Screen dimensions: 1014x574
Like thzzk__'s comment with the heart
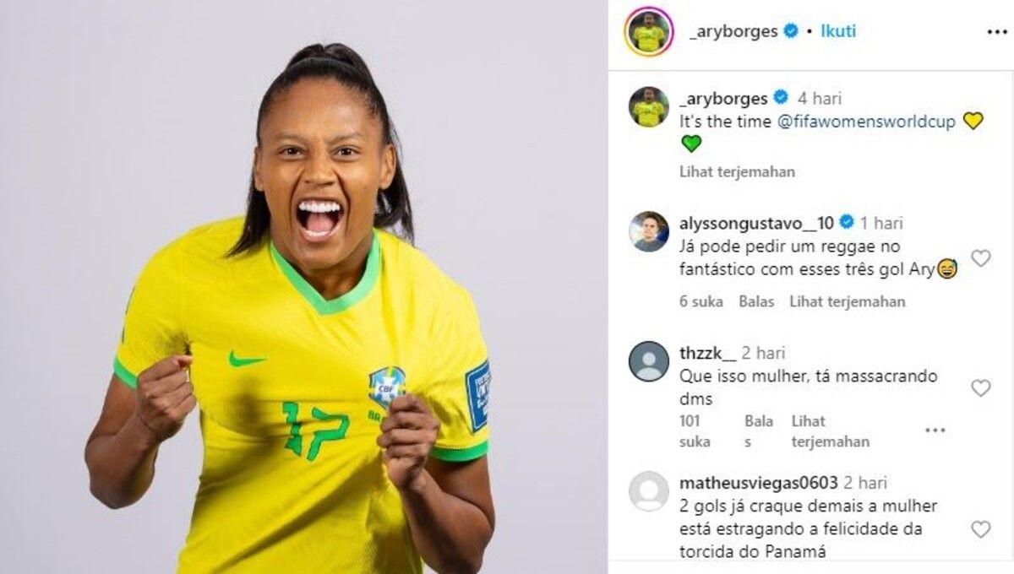(x=980, y=388)
